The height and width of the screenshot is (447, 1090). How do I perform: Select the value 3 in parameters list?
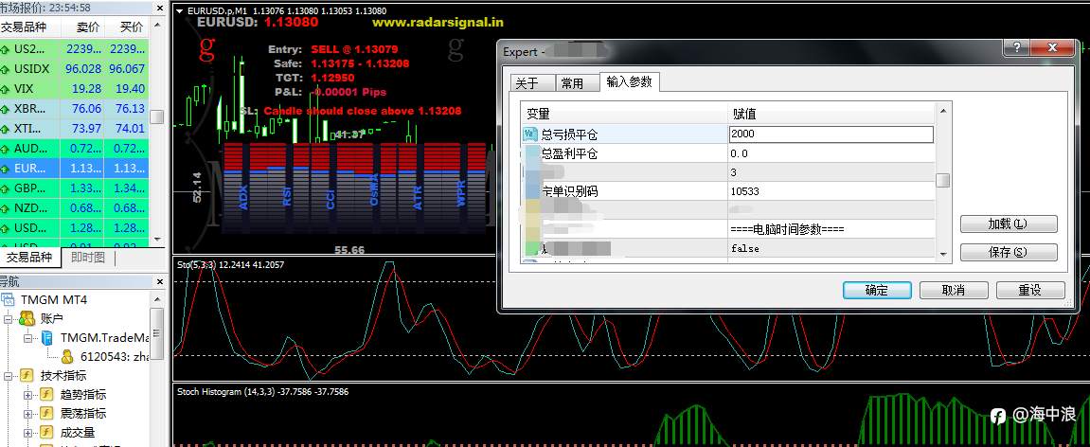831,172
